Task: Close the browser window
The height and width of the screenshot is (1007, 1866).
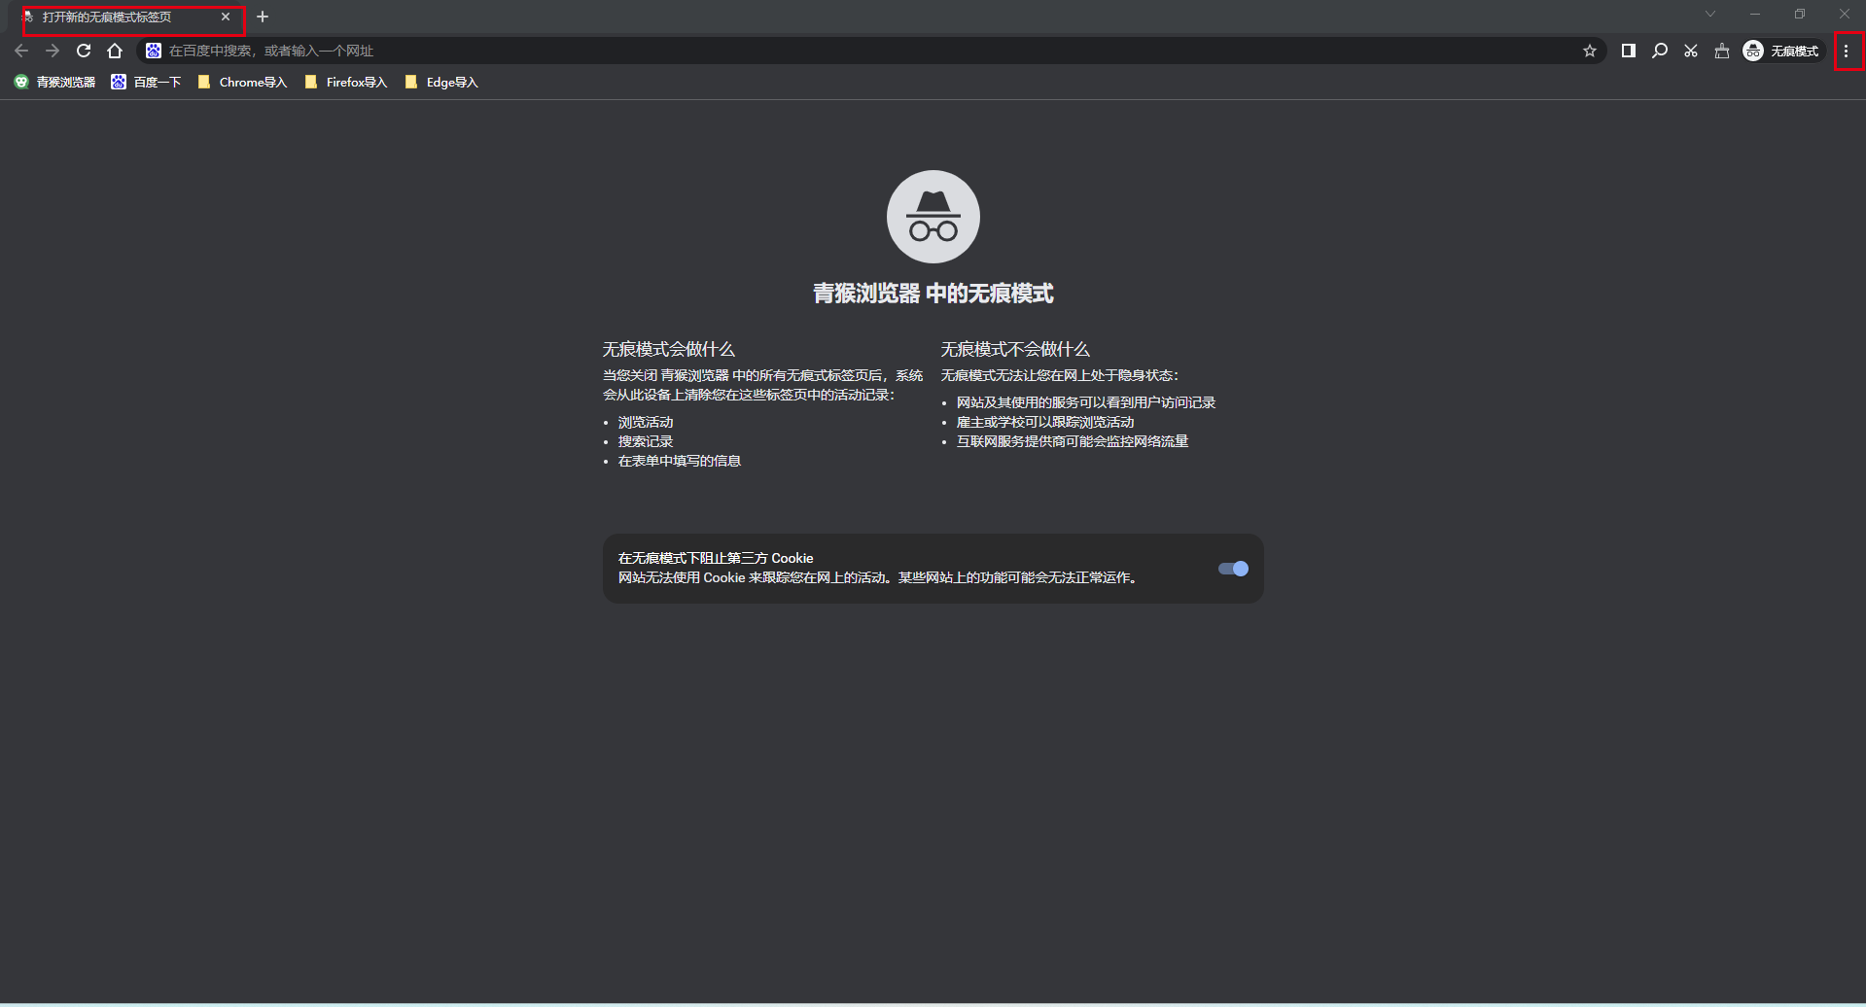Action: pos(1845,14)
